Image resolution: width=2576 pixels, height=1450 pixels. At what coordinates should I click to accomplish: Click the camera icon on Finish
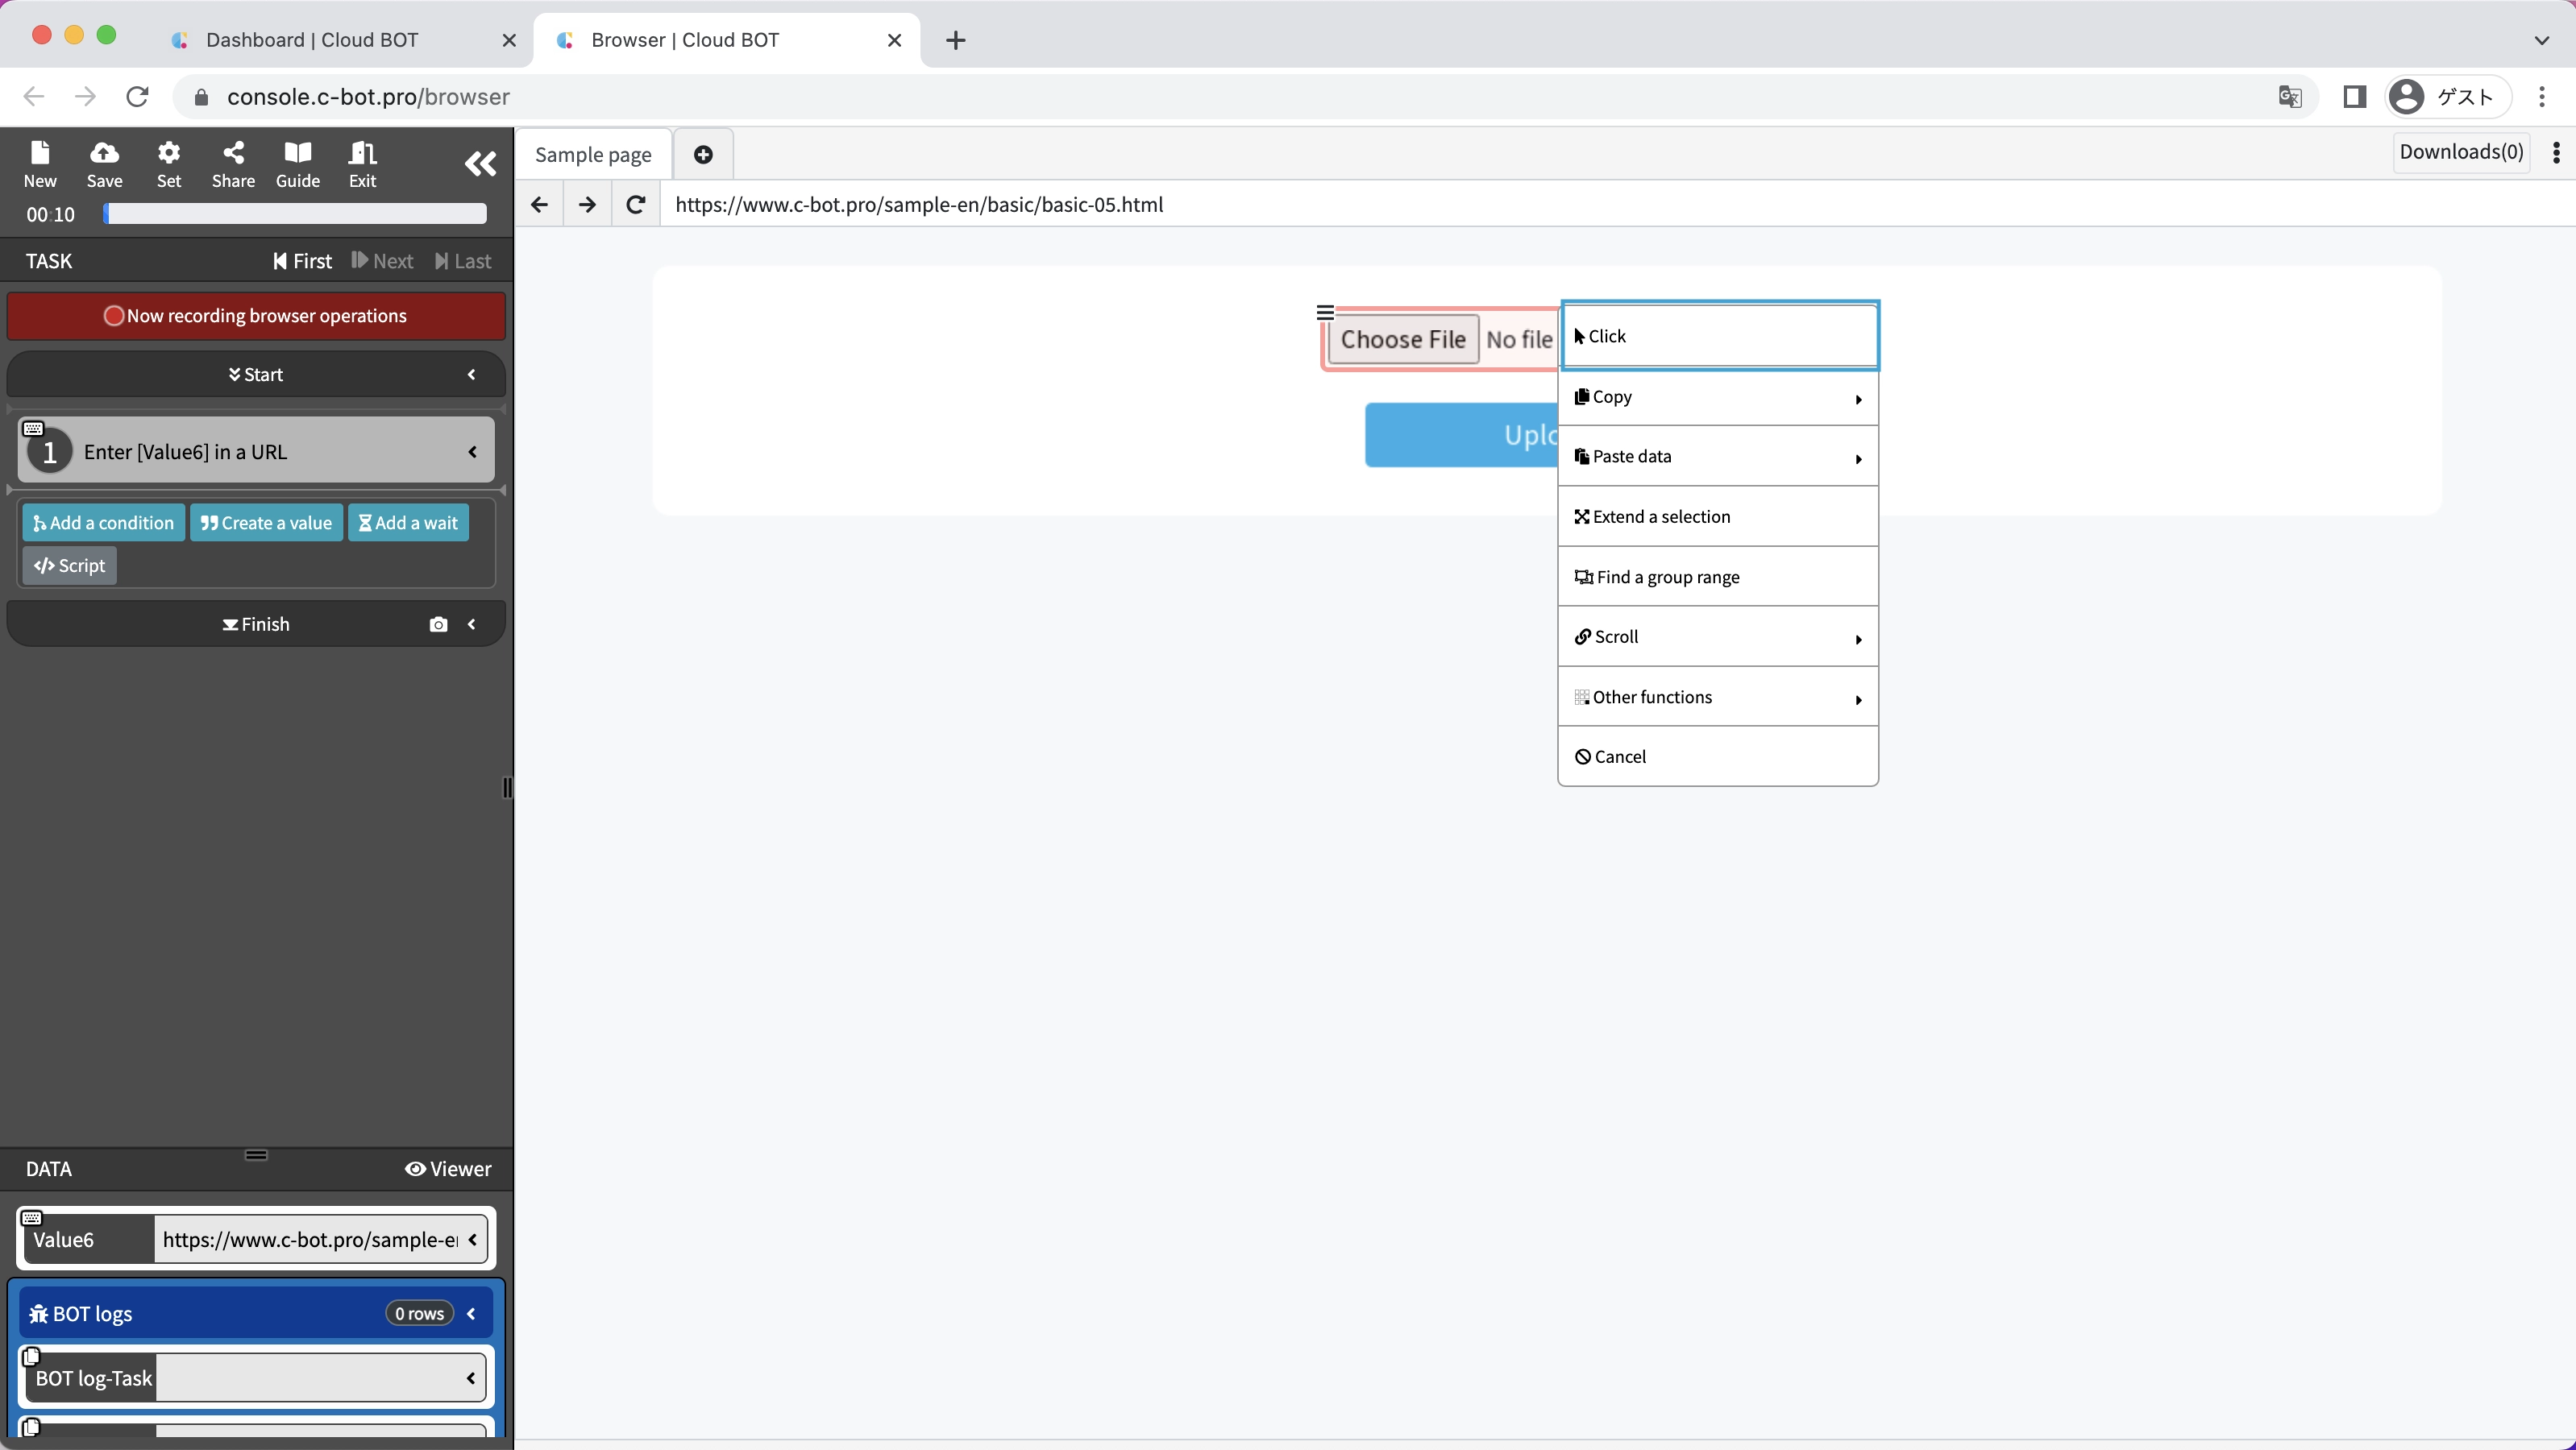tap(438, 624)
